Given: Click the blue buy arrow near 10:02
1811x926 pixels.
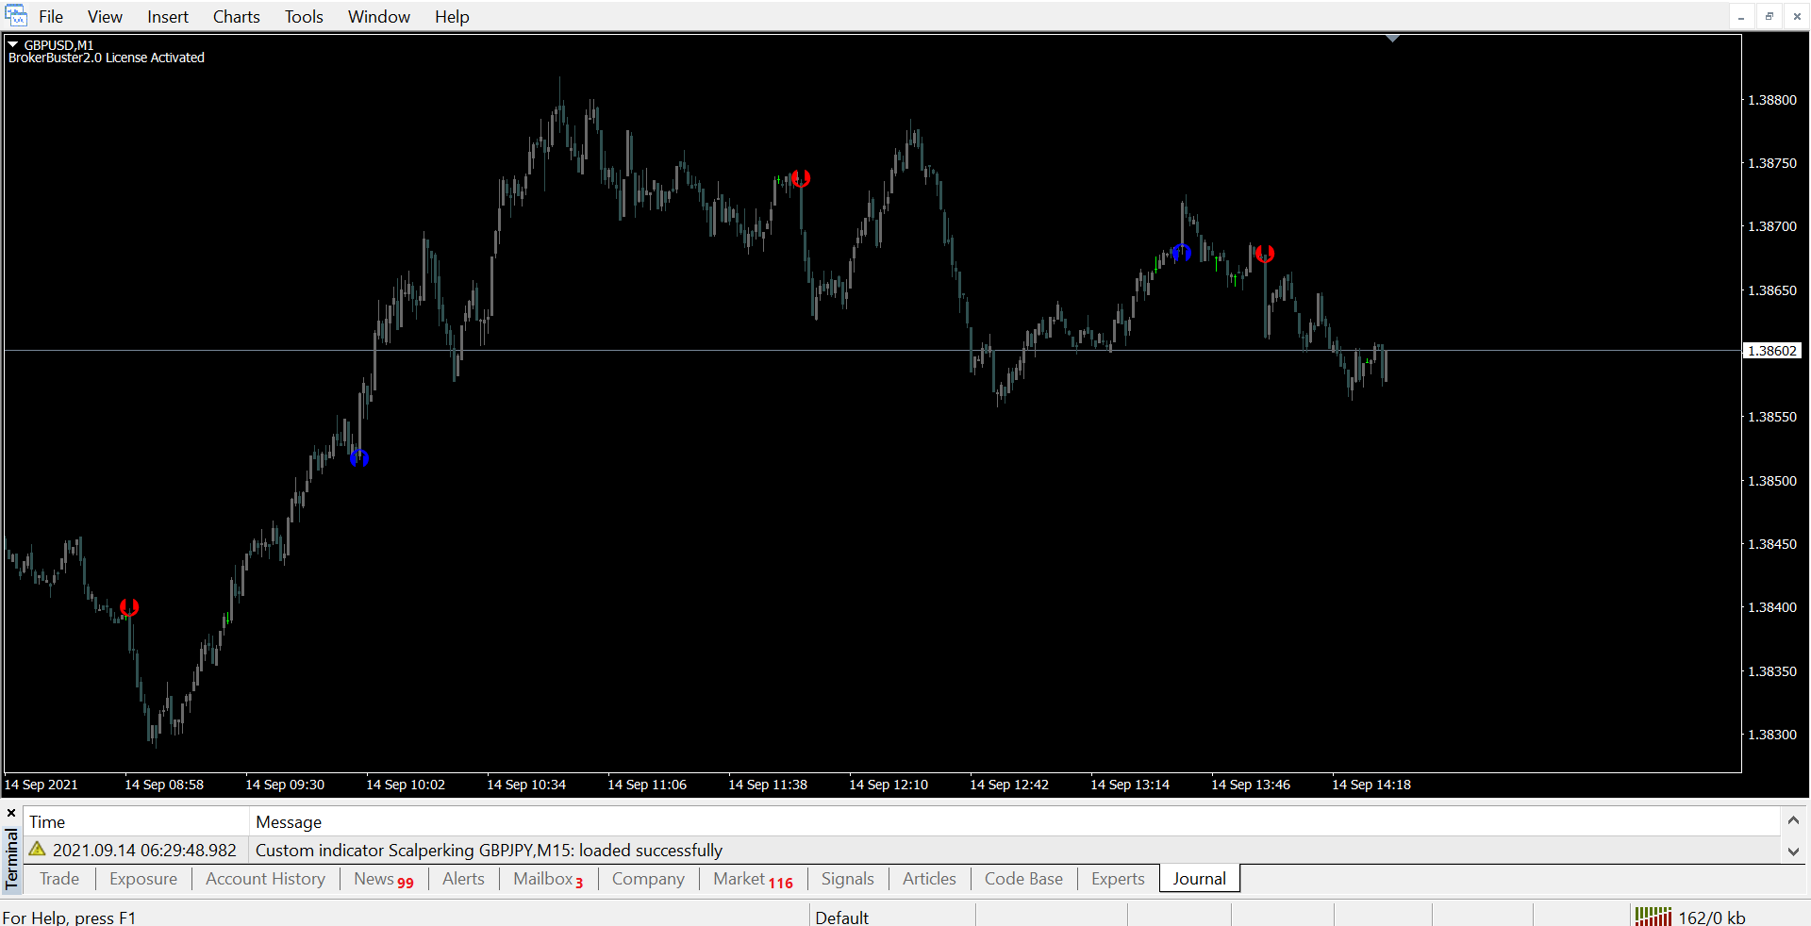Looking at the screenshot, I should [359, 458].
